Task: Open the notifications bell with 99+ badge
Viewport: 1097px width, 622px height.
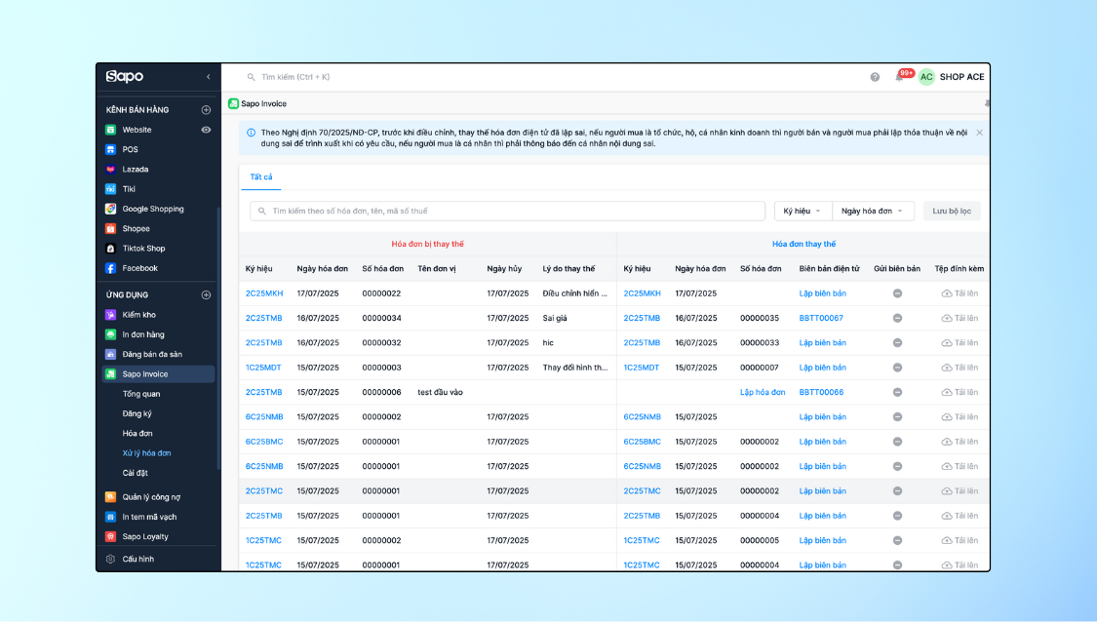Action: click(900, 77)
